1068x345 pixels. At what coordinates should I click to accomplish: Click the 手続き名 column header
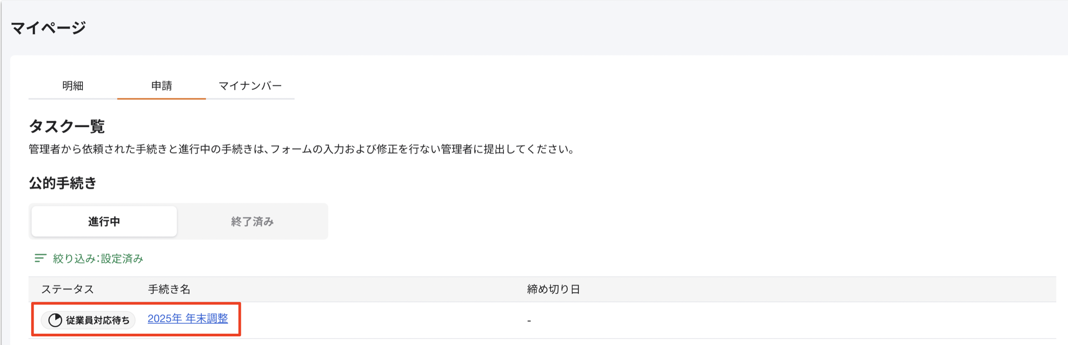pyautogui.click(x=169, y=289)
